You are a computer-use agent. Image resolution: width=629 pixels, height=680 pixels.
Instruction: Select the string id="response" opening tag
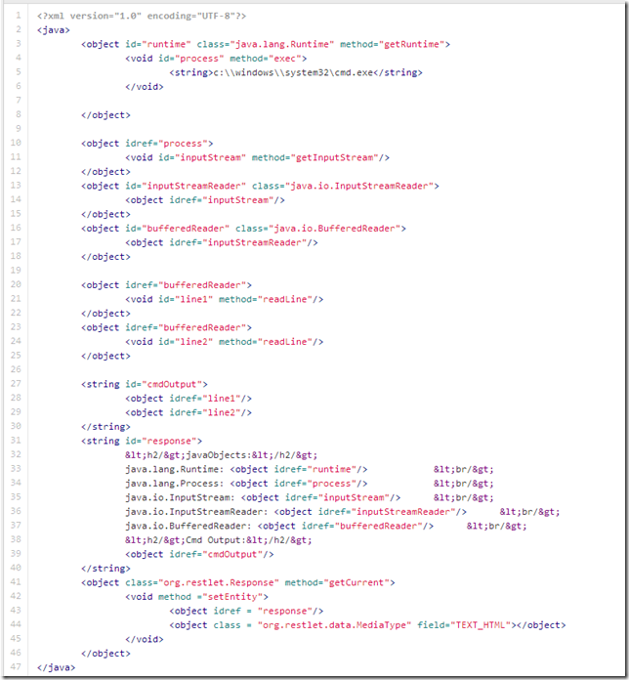[142, 441]
